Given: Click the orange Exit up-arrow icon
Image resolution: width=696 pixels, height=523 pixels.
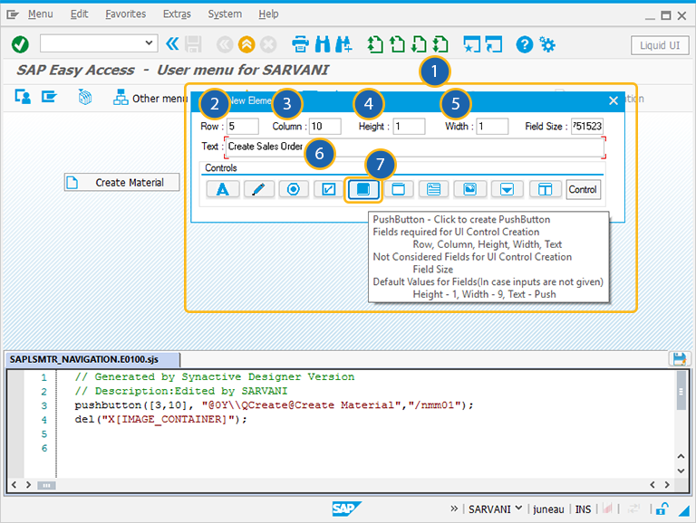Looking at the screenshot, I should [x=246, y=44].
